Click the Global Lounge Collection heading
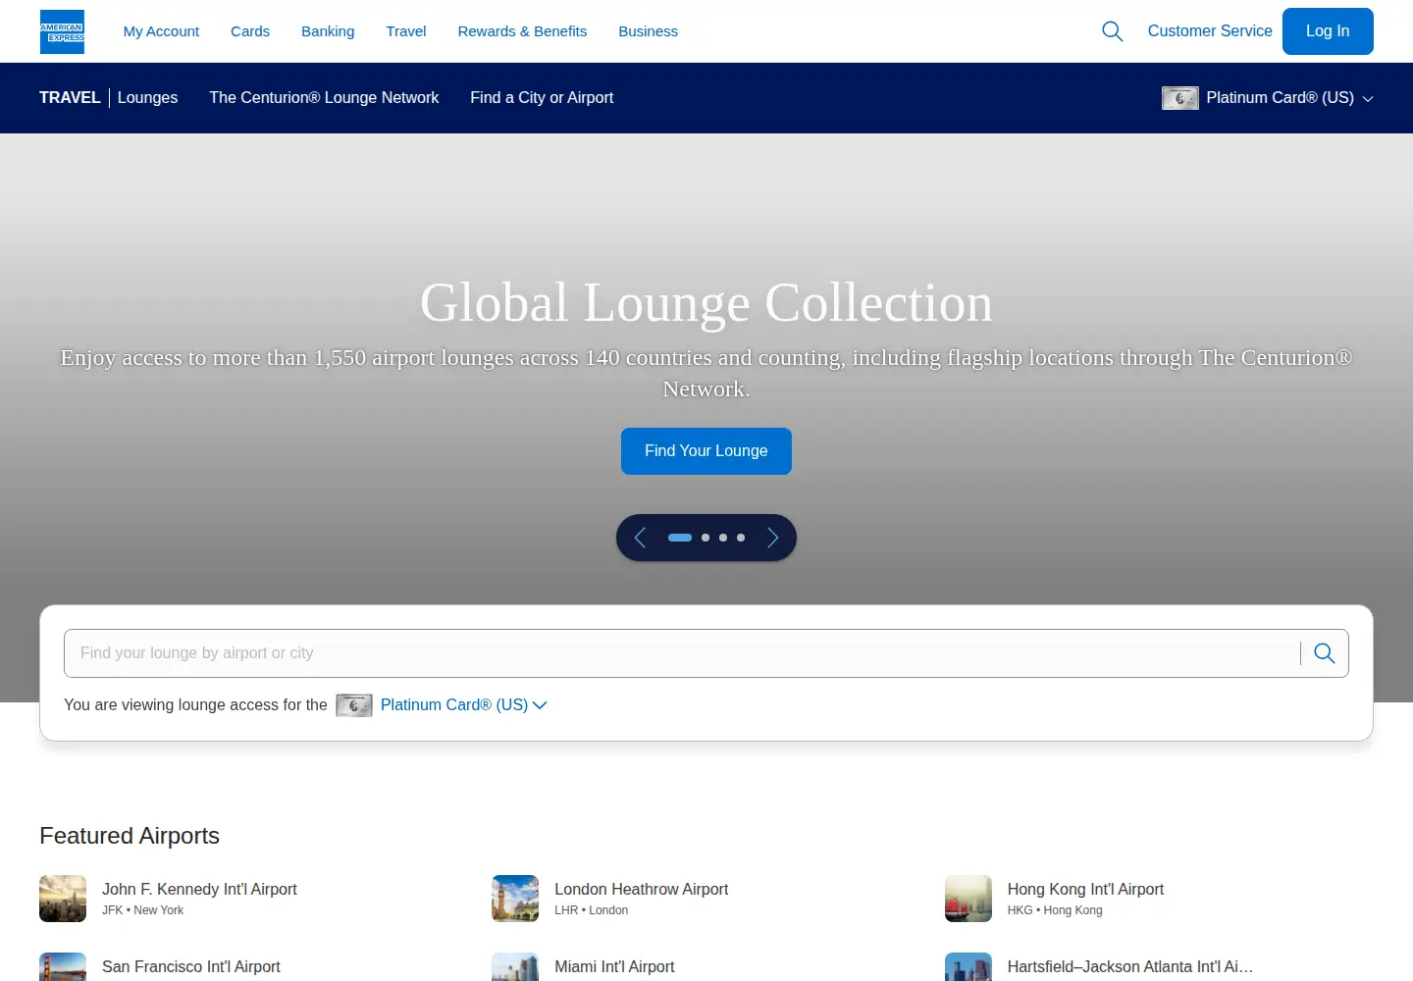Screen dimensions: 1413x981 (706, 302)
